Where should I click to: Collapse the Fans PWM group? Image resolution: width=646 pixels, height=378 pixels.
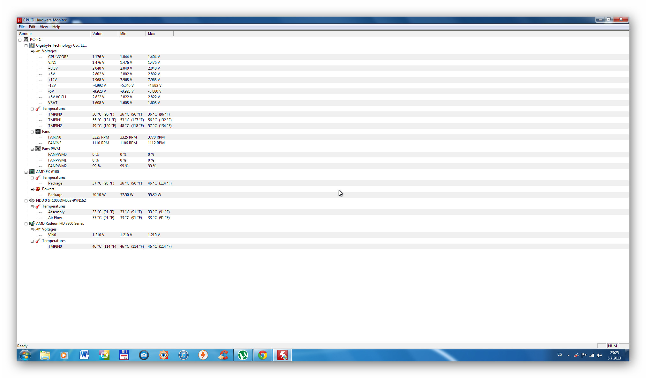pos(32,149)
